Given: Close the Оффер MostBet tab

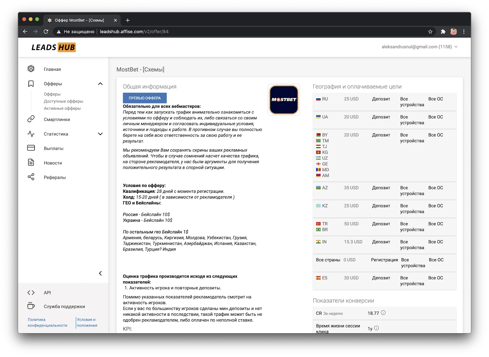Looking at the screenshot, I should [115, 20].
